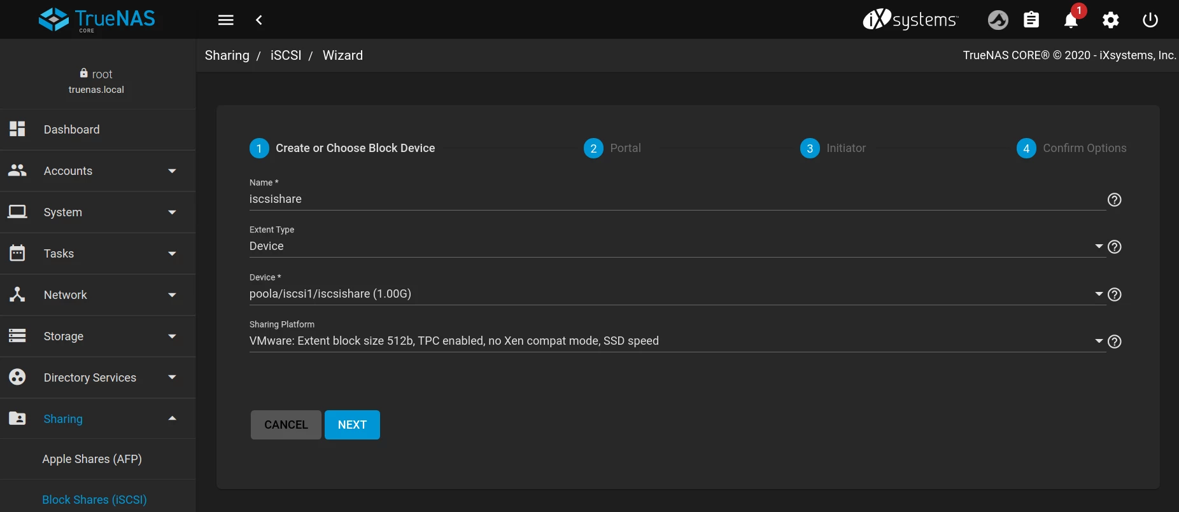
Task: Show help for the Name field
Action: point(1114,200)
